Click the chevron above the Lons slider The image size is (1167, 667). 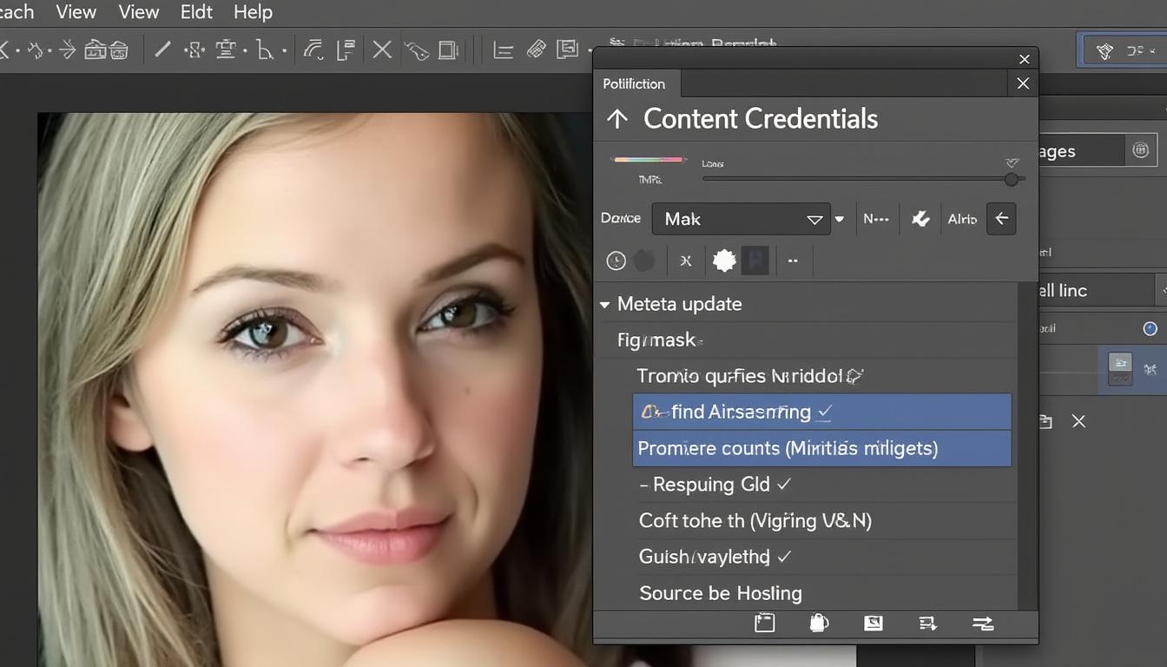1011,162
